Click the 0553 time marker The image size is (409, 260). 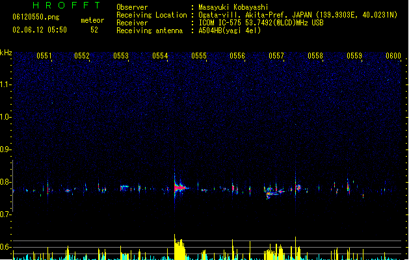pos(121,56)
